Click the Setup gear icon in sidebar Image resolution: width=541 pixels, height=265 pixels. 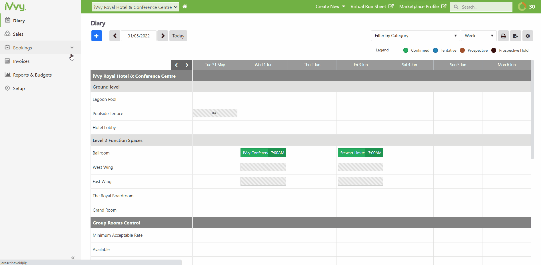[x=7, y=88]
